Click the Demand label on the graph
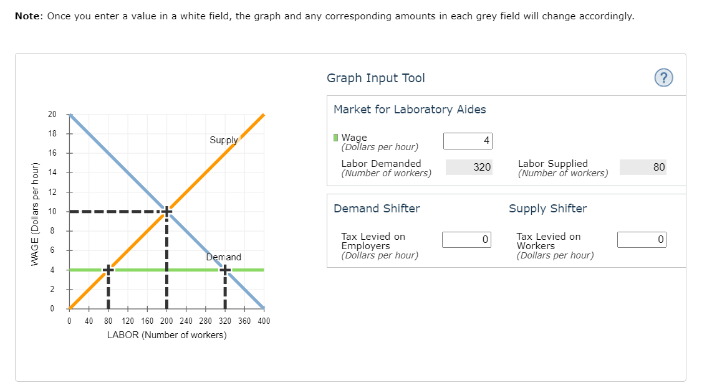The height and width of the screenshot is (388, 712). pyautogui.click(x=223, y=257)
